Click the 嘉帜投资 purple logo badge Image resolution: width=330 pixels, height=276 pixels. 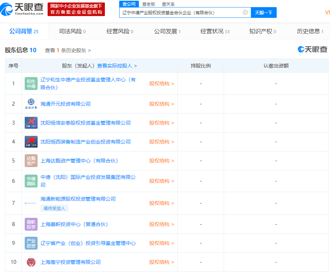[x=31, y=224]
